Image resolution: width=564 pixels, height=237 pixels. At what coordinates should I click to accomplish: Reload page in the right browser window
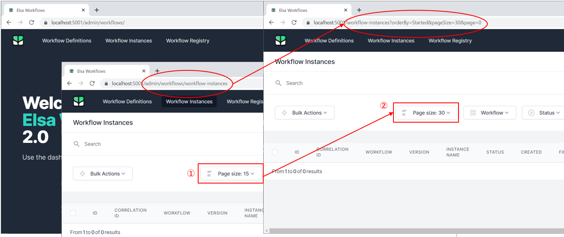(294, 23)
